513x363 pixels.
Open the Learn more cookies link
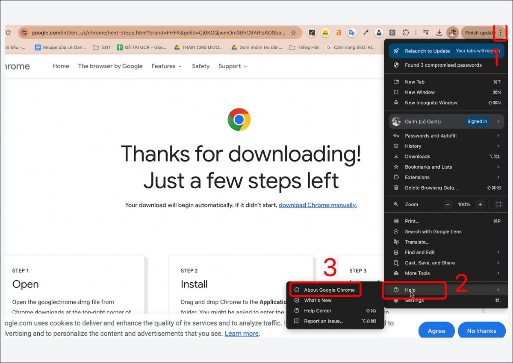(x=242, y=334)
